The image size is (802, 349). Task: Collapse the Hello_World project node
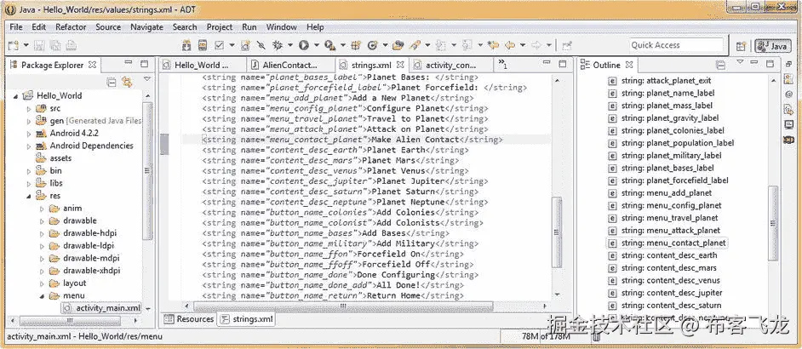point(15,96)
